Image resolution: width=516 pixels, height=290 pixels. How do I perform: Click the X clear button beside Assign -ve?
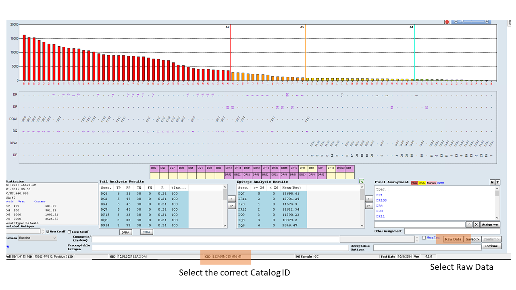click(476, 224)
